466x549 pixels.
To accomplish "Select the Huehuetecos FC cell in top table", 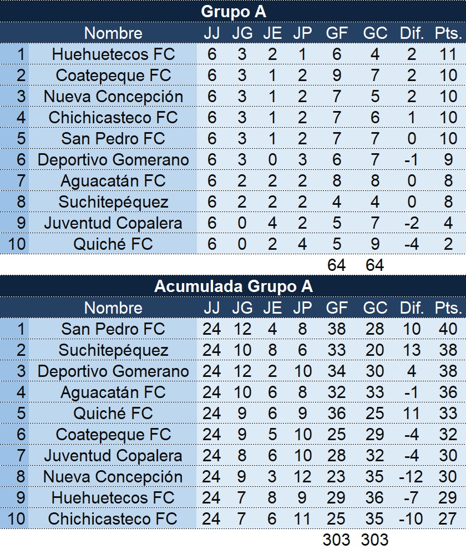I will pyautogui.click(x=113, y=54).
